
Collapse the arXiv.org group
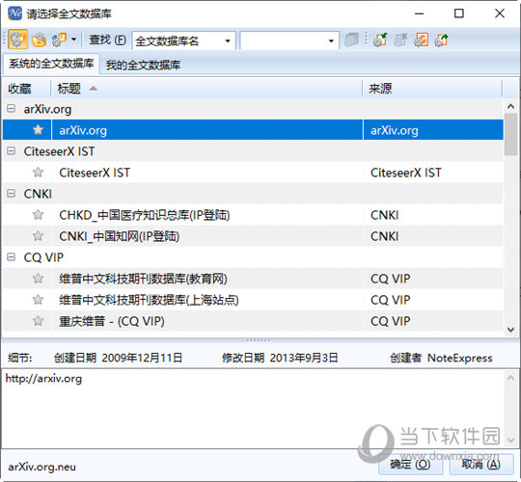coord(11,109)
